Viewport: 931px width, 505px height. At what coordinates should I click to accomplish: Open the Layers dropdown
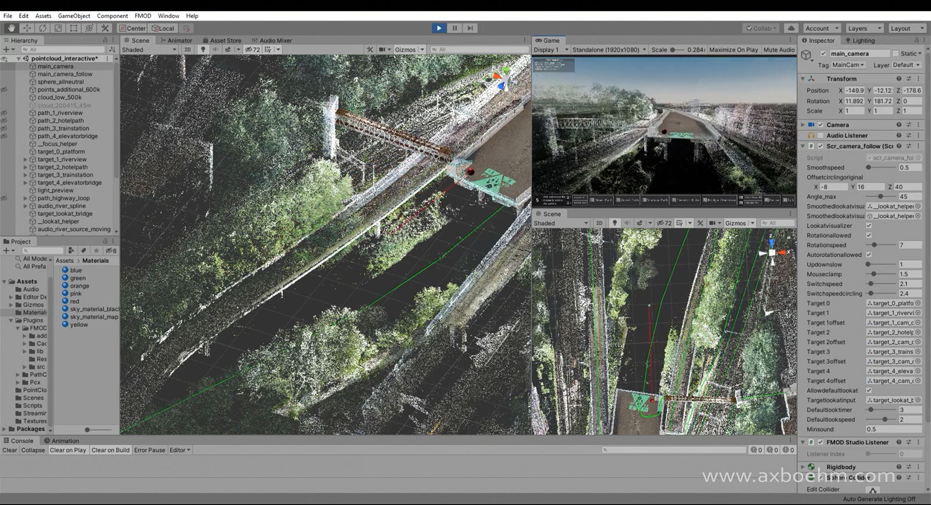point(864,28)
